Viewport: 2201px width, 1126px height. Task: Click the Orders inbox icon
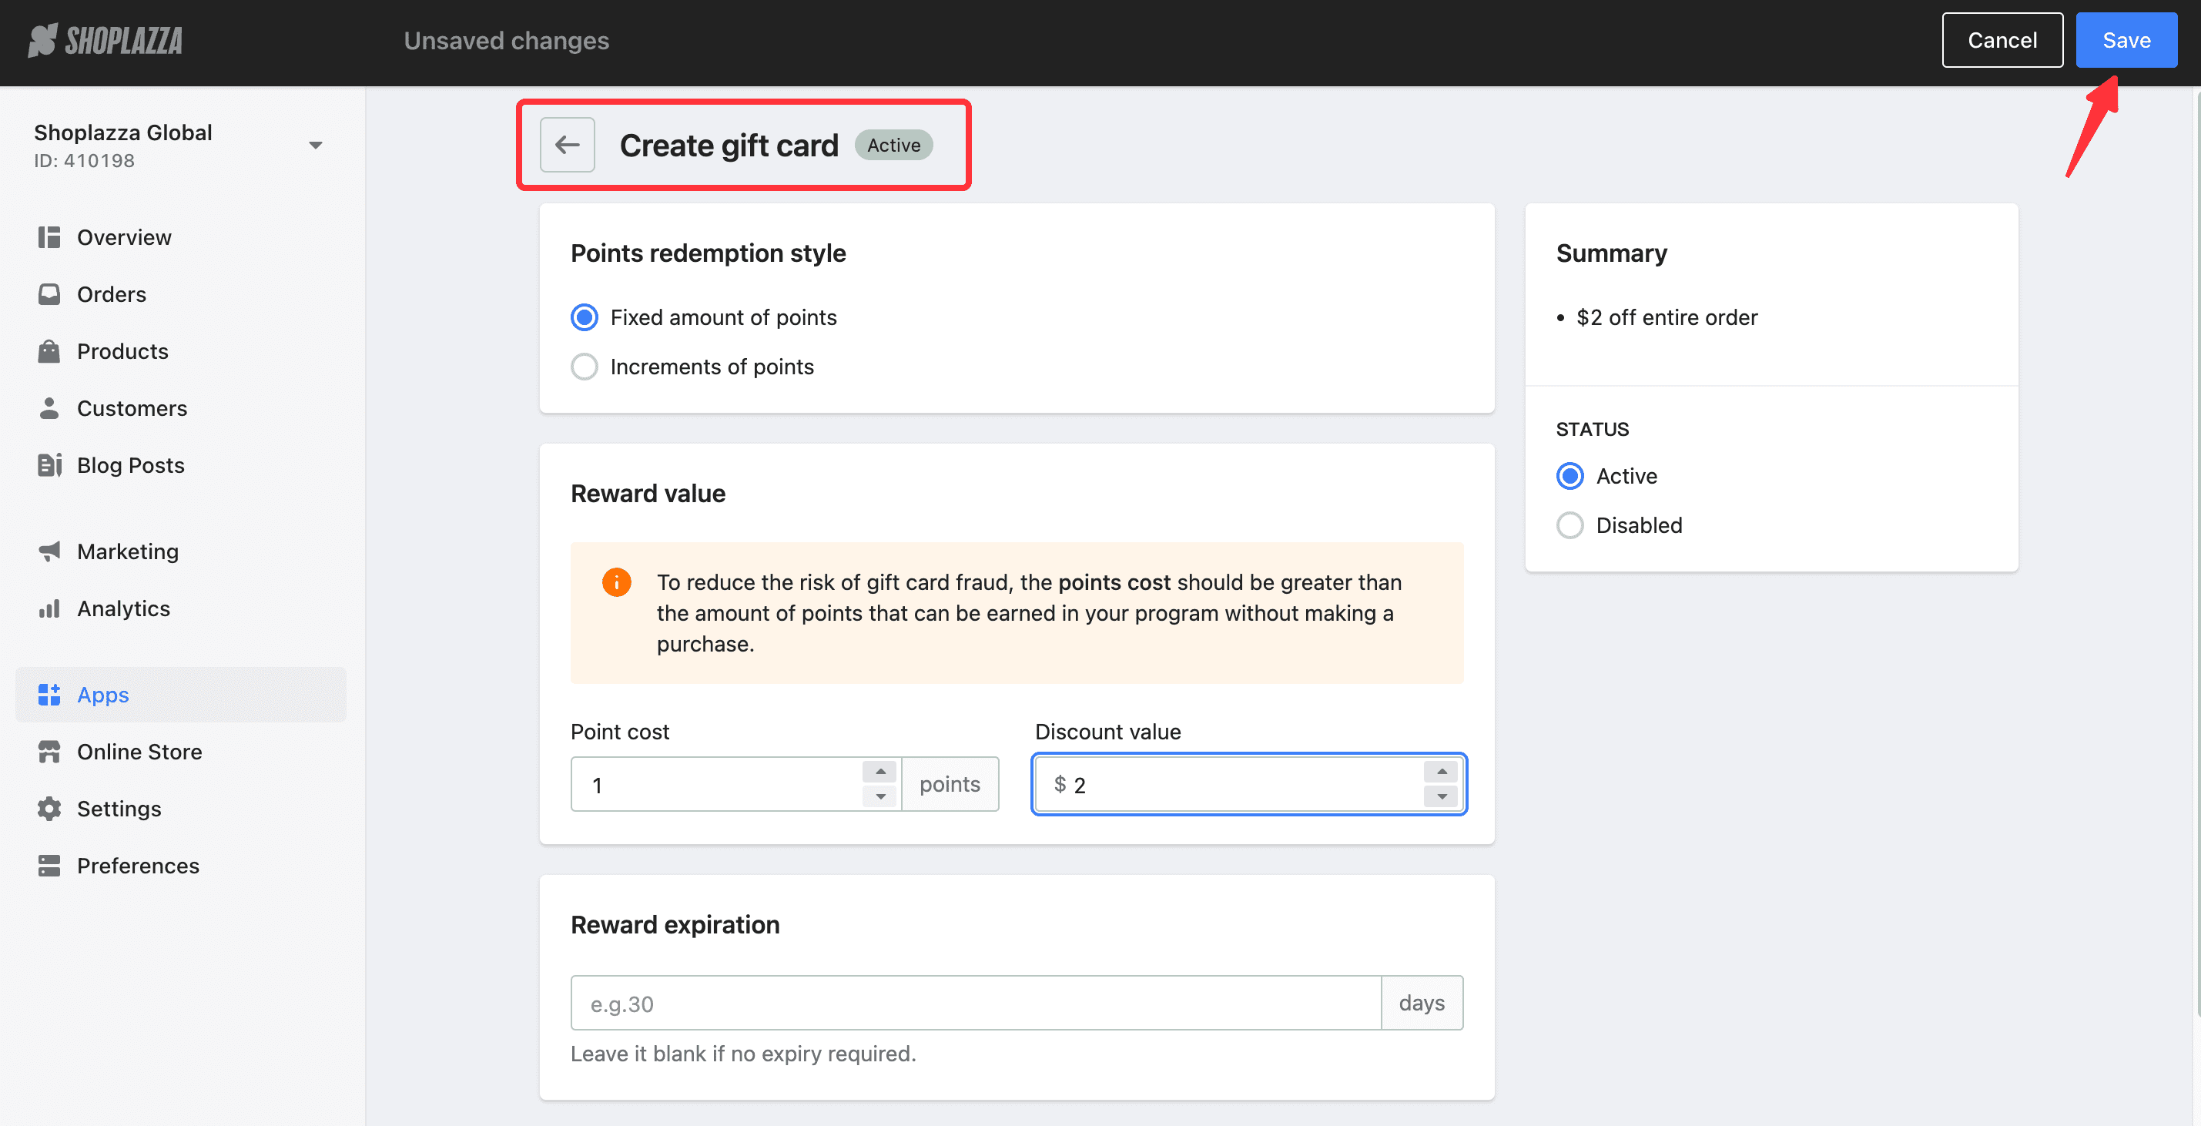click(x=49, y=294)
